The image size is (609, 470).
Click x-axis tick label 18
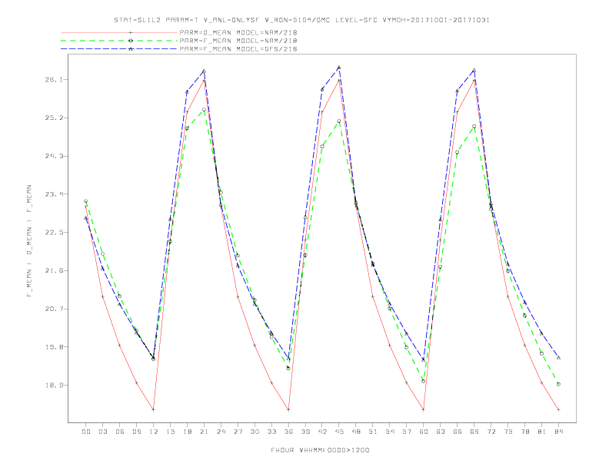pyautogui.click(x=187, y=432)
